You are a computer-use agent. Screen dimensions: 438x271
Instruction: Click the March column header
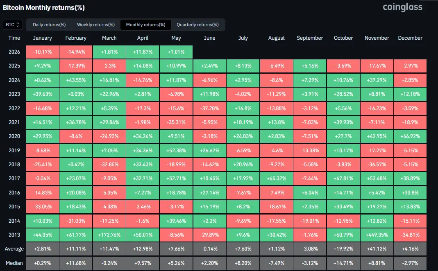109,38
